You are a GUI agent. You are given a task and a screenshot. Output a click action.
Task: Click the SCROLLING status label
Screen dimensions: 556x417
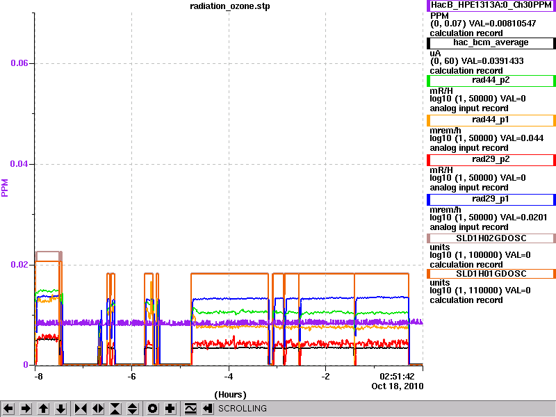pyautogui.click(x=242, y=409)
